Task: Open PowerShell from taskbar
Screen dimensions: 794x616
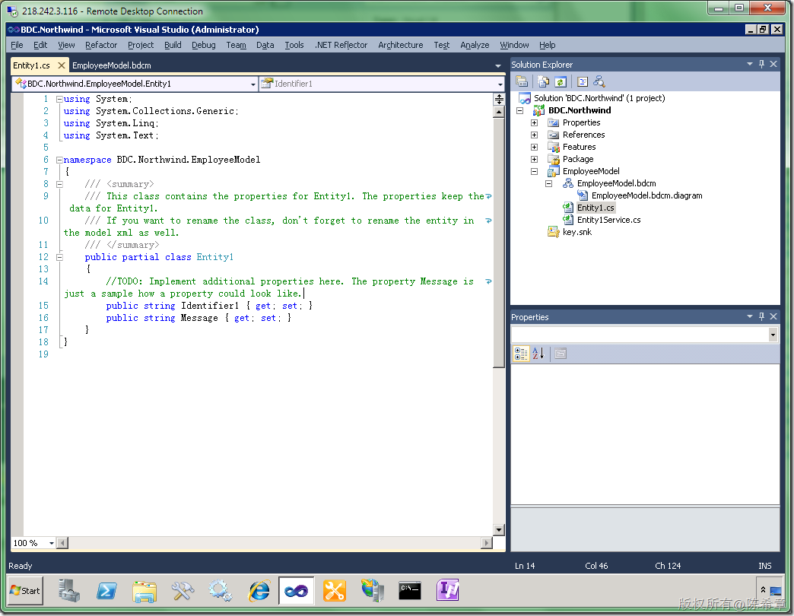Action: point(106,591)
